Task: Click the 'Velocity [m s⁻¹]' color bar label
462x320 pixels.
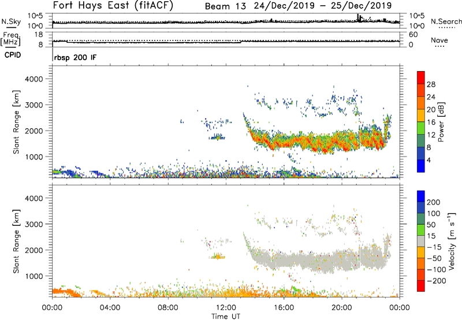Action: click(x=452, y=241)
